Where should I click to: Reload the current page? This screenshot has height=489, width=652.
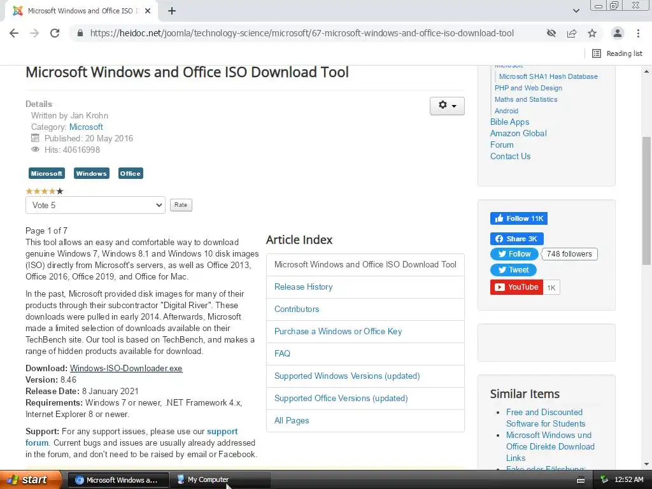pyautogui.click(x=55, y=33)
